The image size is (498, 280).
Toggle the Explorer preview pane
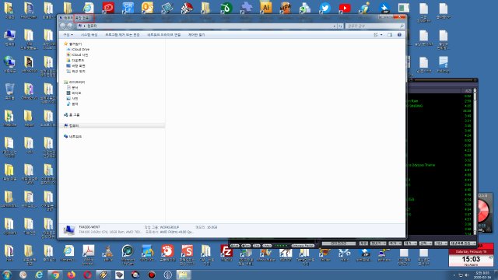point(390,35)
